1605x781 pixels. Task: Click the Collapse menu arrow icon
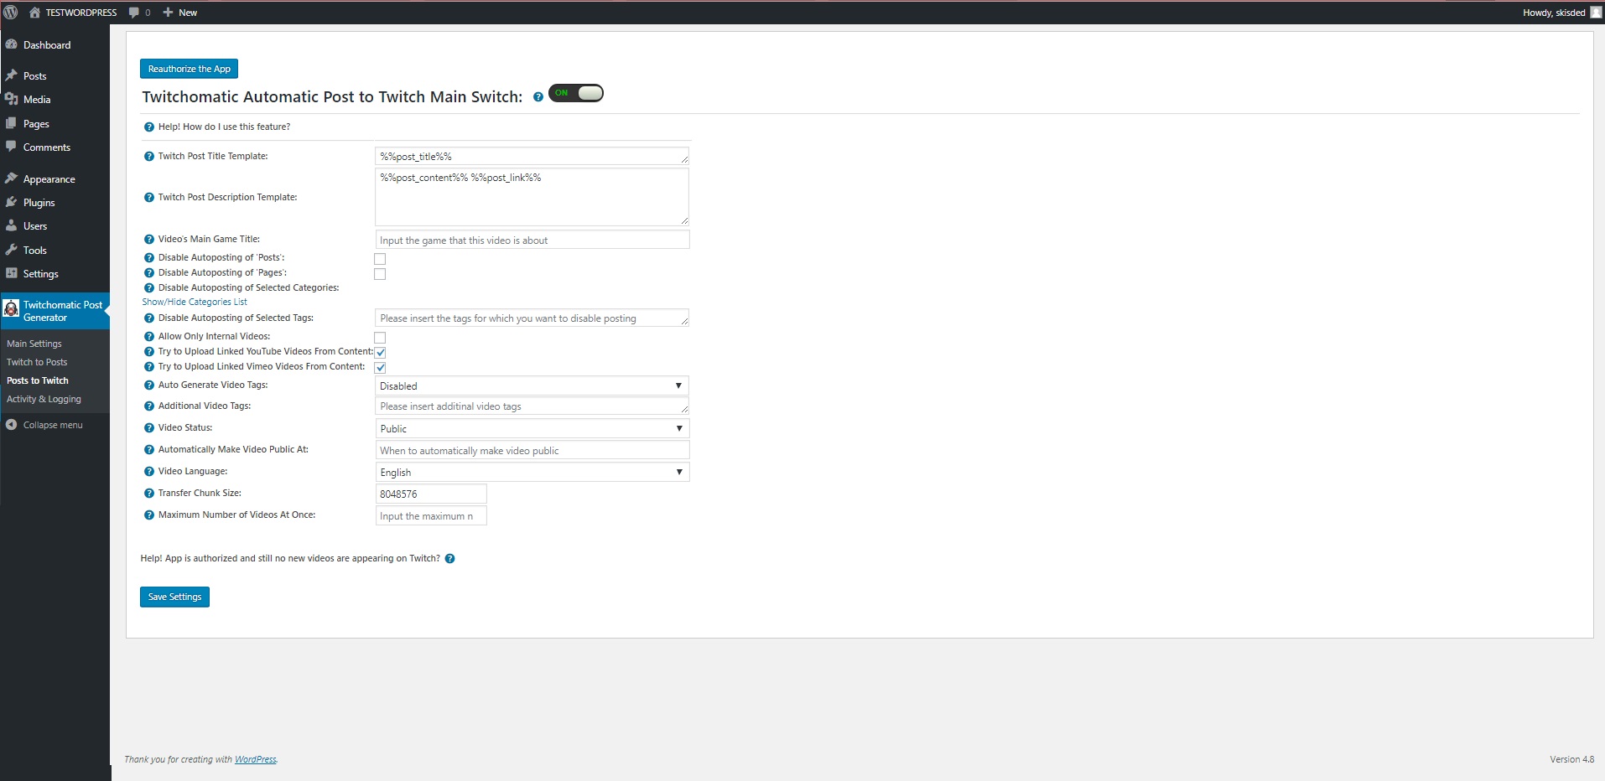click(x=11, y=425)
